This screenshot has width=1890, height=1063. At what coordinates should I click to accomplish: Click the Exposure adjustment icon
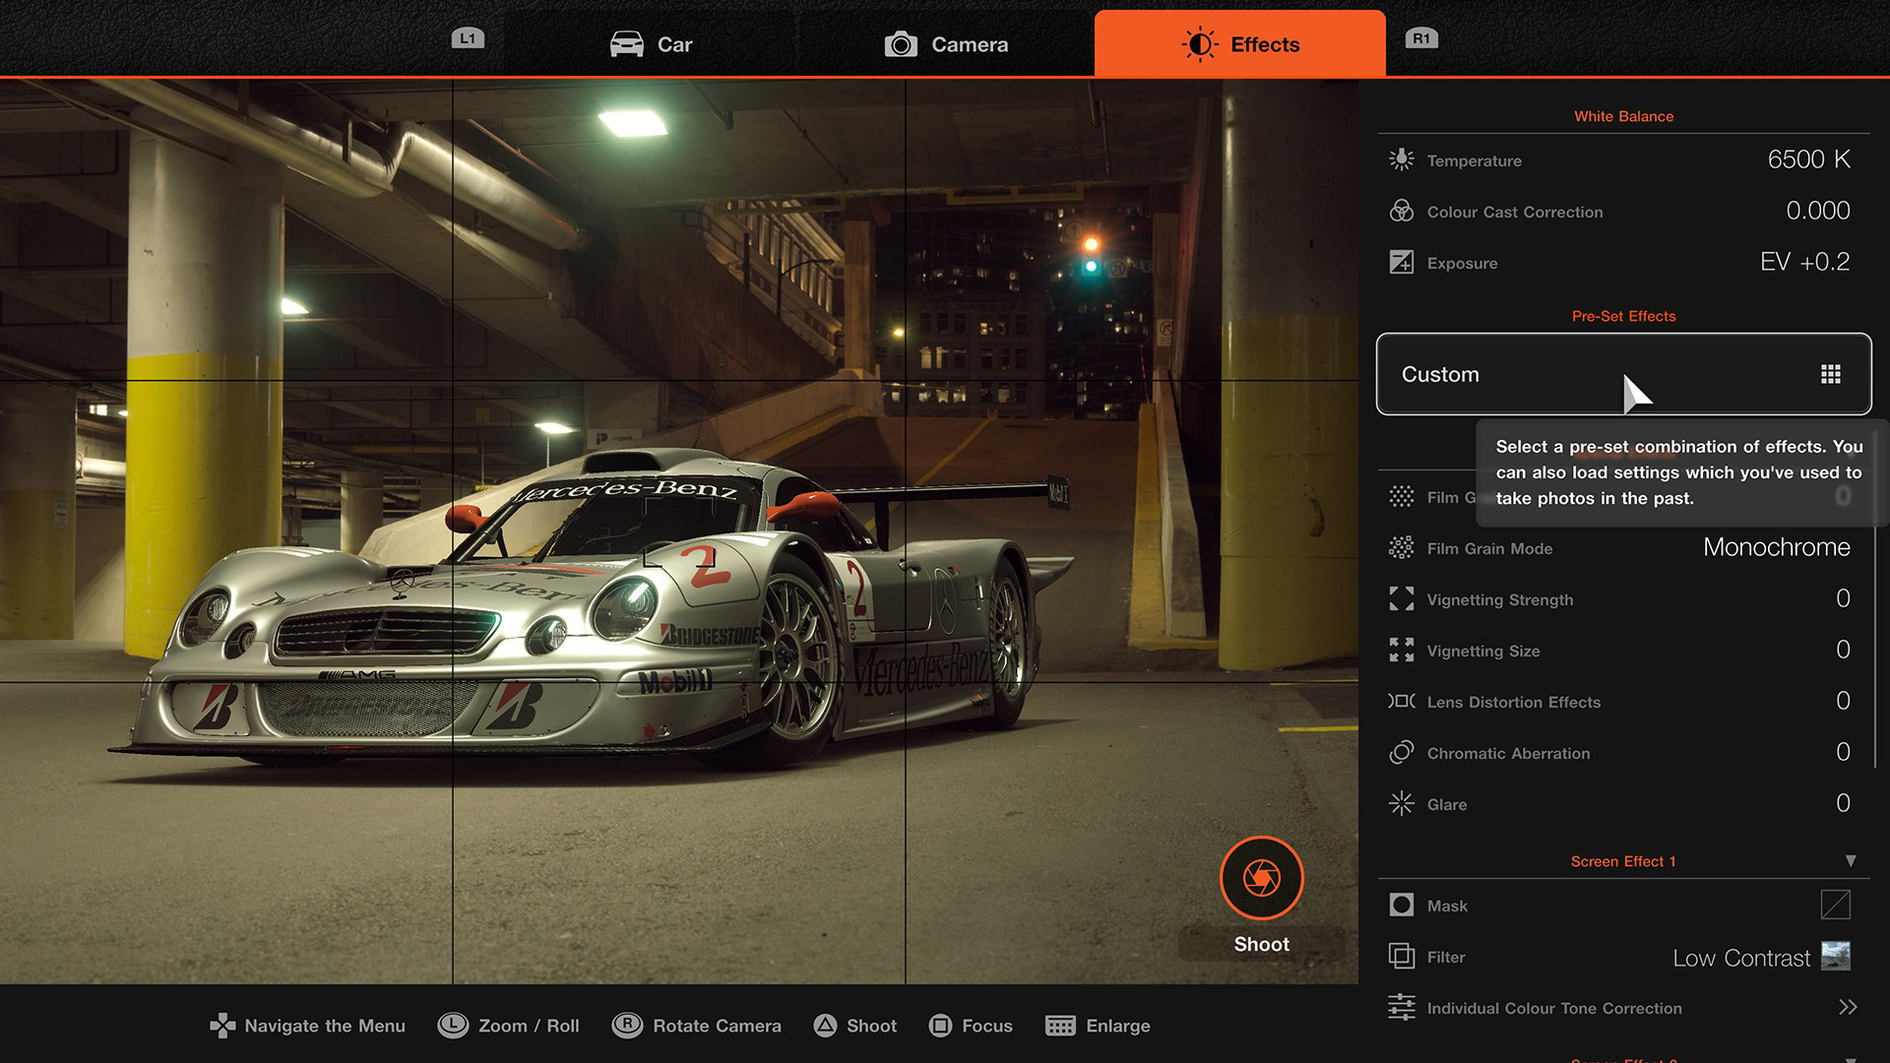[x=1402, y=262]
